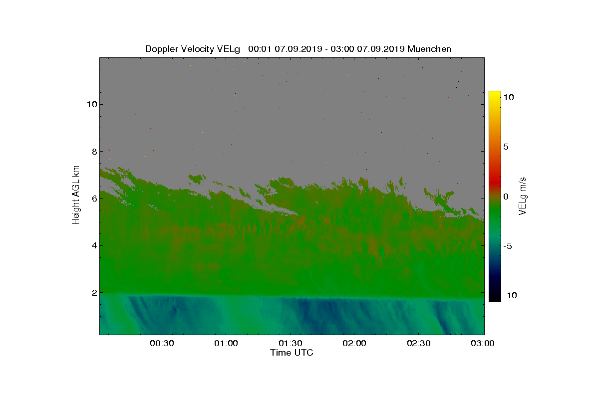
Task: Click the 01:00 time tick label
Action: pyautogui.click(x=226, y=344)
